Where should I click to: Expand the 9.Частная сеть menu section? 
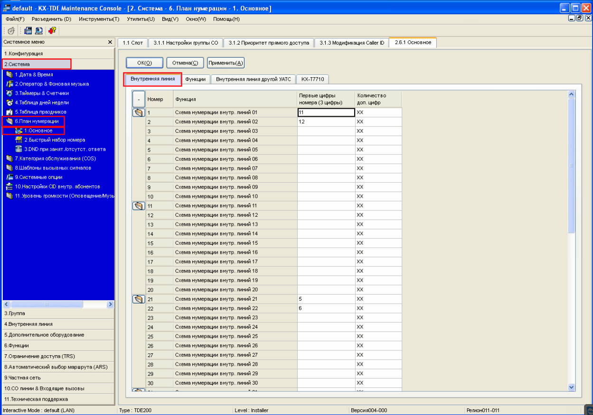click(x=58, y=378)
